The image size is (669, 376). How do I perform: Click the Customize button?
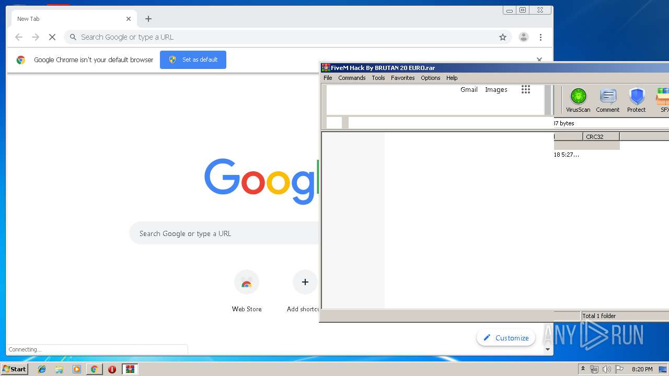506,338
